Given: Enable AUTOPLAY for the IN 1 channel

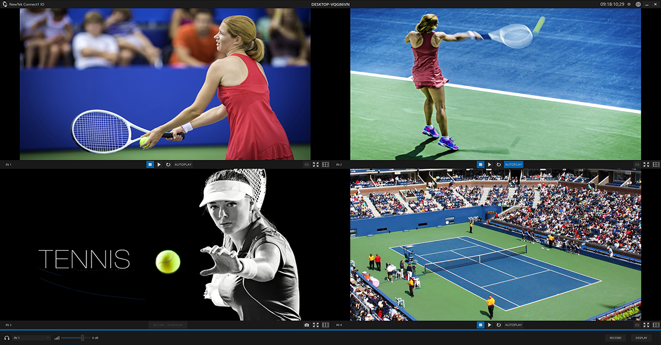Looking at the screenshot, I should (183, 164).
